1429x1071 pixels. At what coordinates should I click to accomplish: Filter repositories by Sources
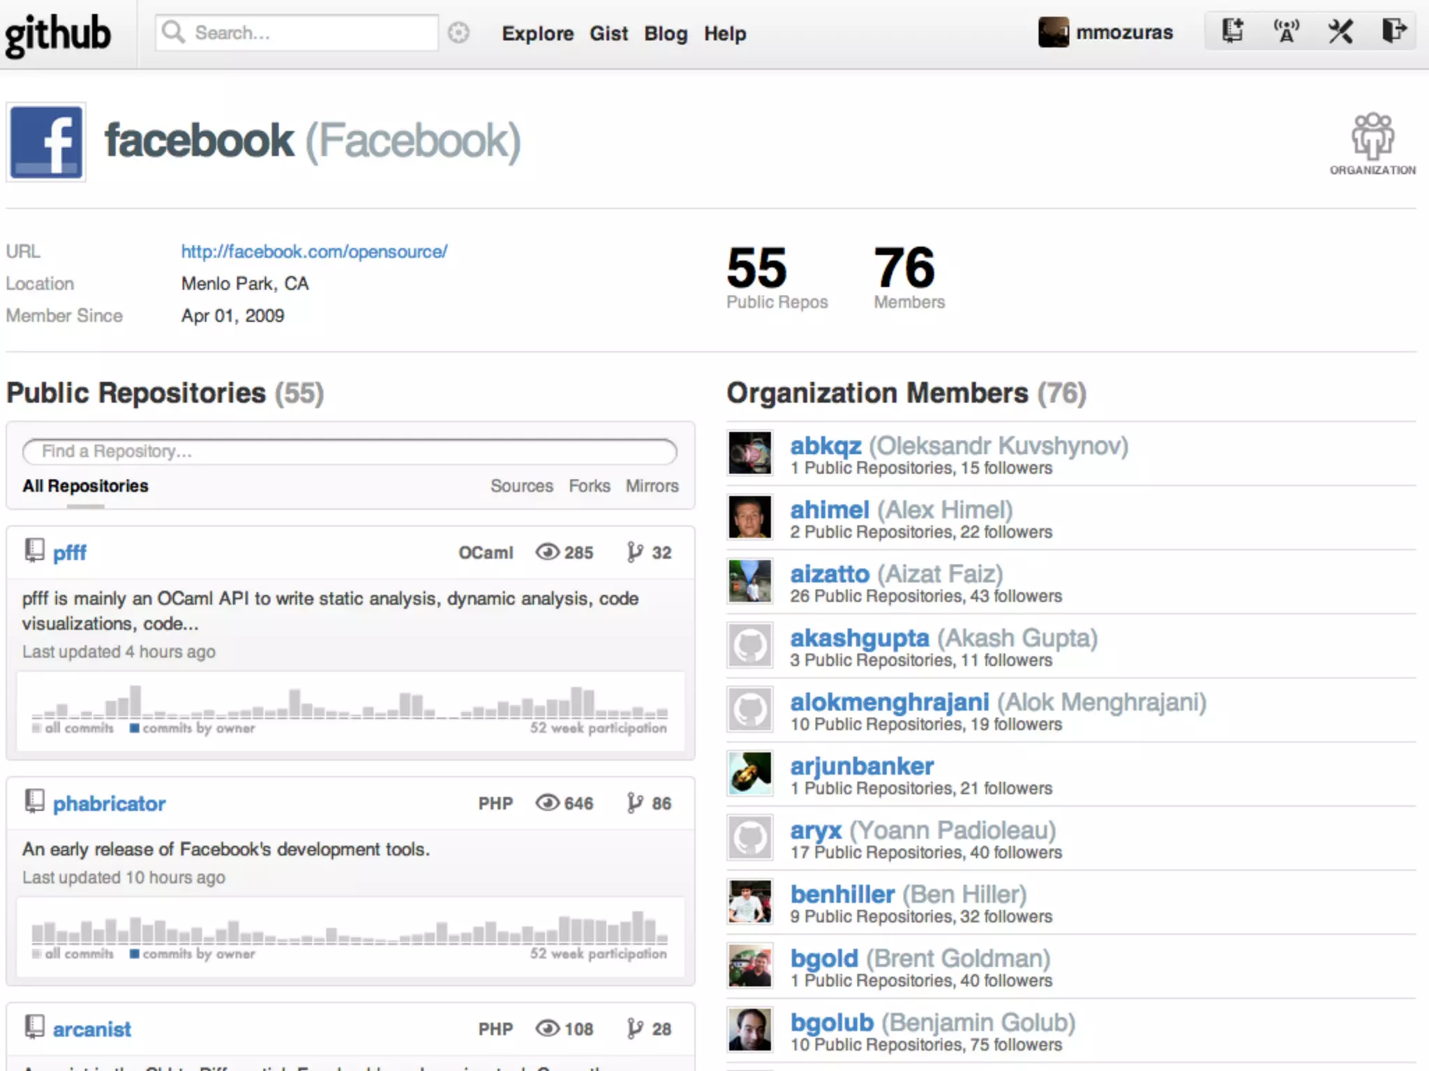pyautogui.click(x=521, y=486)
